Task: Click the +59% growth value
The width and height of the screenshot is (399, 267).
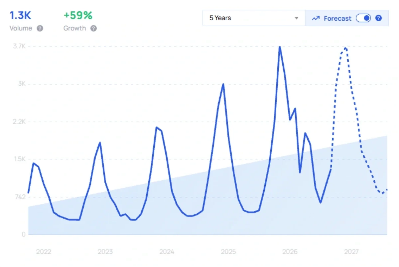Action: [78, 15]
